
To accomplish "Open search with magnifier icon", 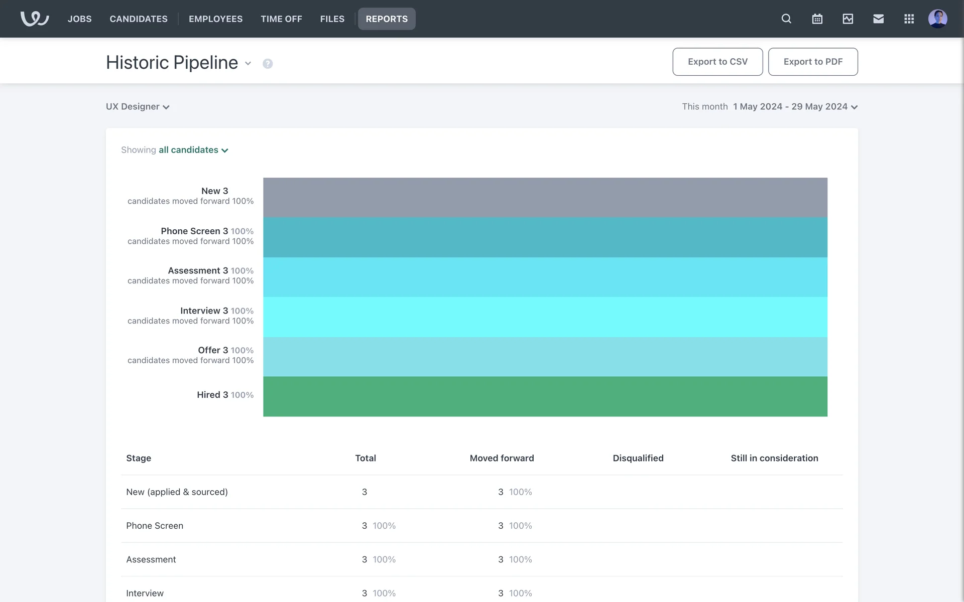I will (786, 19).
